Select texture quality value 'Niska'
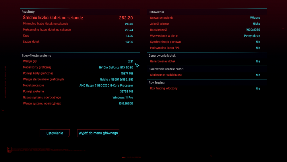Screen dimensions: 287x162 click(x=256, y=24)
